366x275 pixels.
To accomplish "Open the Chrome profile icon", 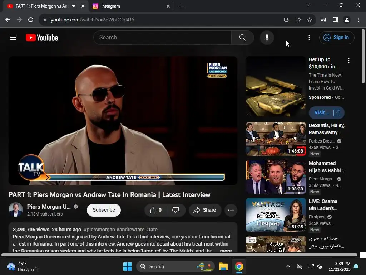I will [x=347, y=20].
